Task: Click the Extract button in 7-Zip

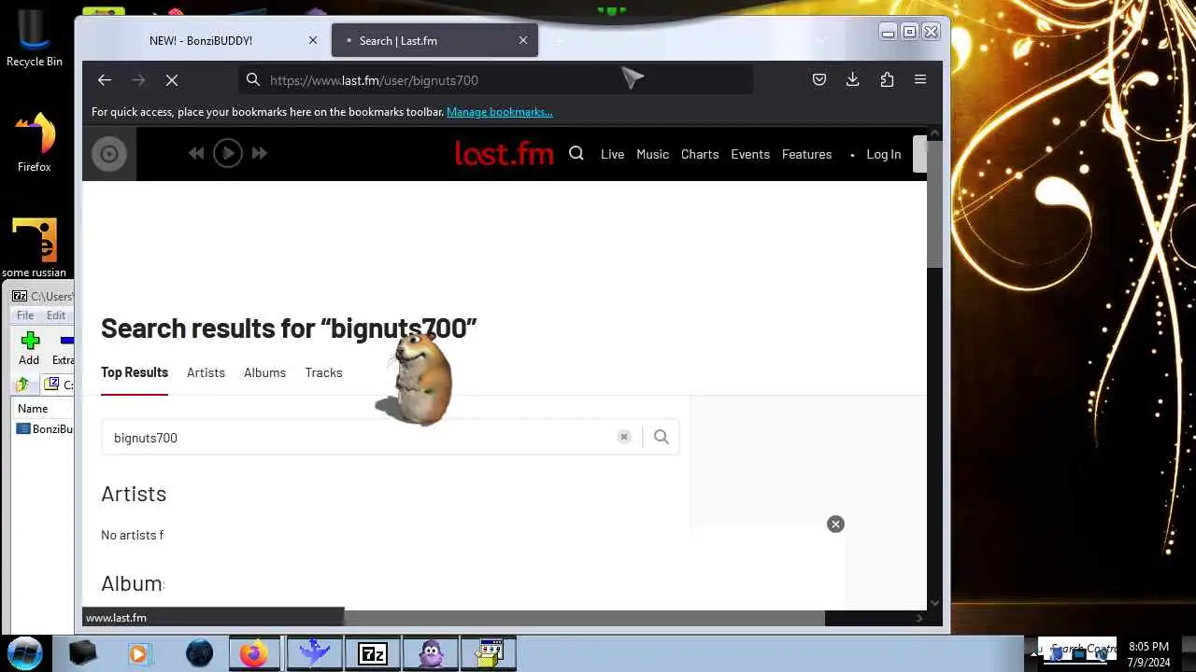Action: click(63, 348)
